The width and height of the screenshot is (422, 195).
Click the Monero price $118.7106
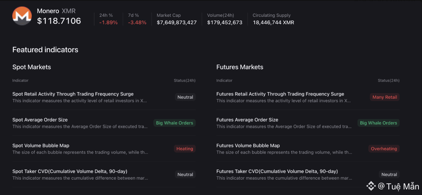[x=59, y=21]
